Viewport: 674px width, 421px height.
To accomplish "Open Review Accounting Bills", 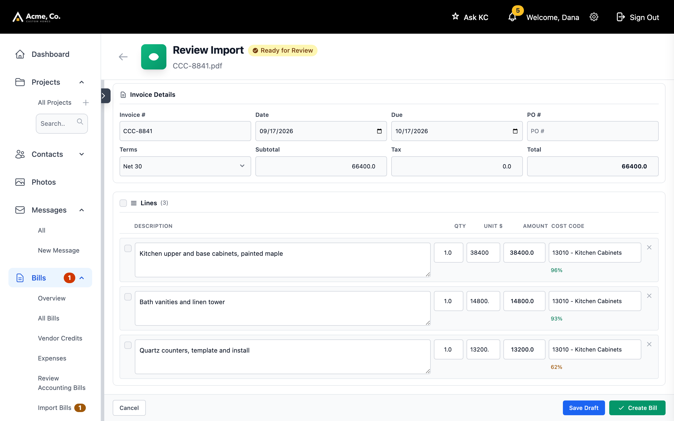I will tap(62, 383).
